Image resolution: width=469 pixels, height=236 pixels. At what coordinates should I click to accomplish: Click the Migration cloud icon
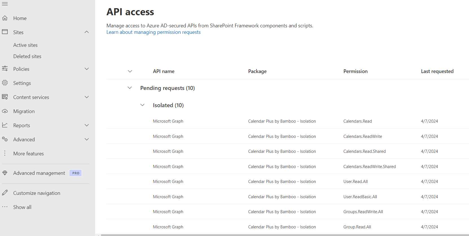pos(5,111)
